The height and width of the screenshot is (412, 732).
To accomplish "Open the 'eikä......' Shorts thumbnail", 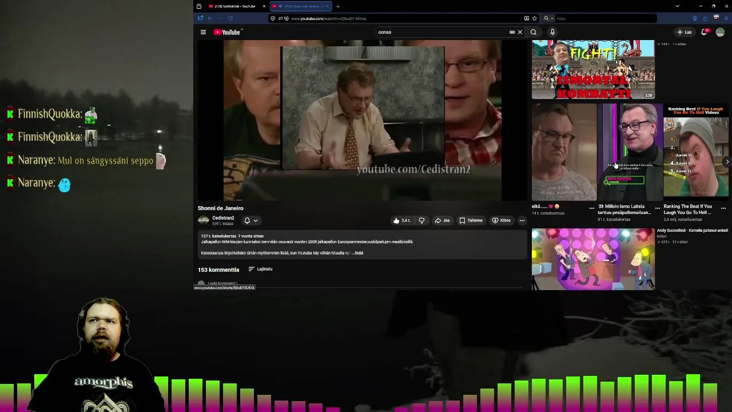I will pyautogui.click(x=564, y=152).
